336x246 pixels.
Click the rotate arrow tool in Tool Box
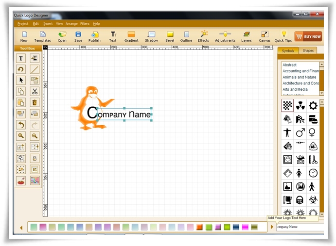click(x=21, y=69)
